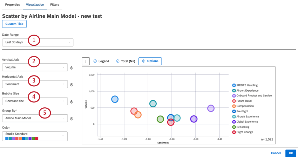Viewport: 298px width, 158px height.
Task: Click the Custom Title button
Action: pyautogui.click(x=14, y=24)
